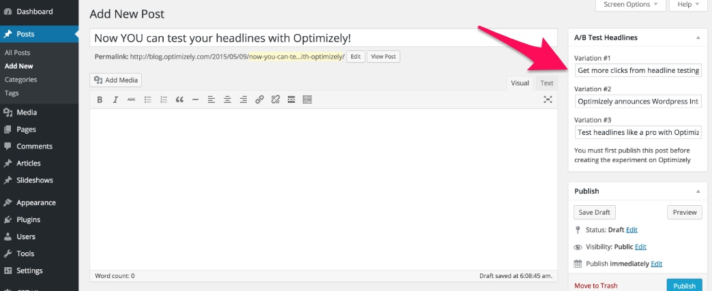The width and height of the screenshot is (712, 291).
Task: Collapse the Publish panel
Action: pos(698,191)
